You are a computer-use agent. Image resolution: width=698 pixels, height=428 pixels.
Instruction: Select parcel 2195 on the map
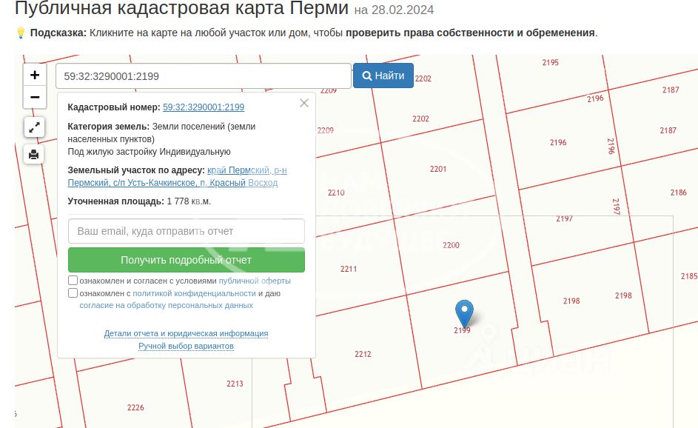[550, 63]
